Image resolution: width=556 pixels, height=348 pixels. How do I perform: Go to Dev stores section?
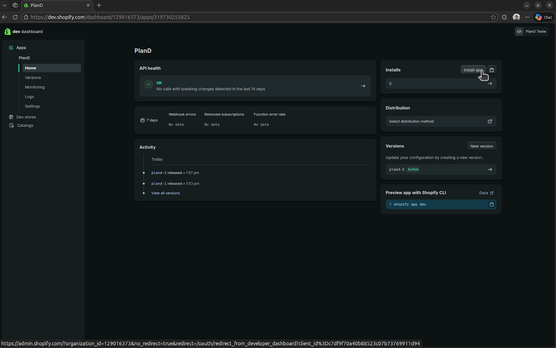26,117
